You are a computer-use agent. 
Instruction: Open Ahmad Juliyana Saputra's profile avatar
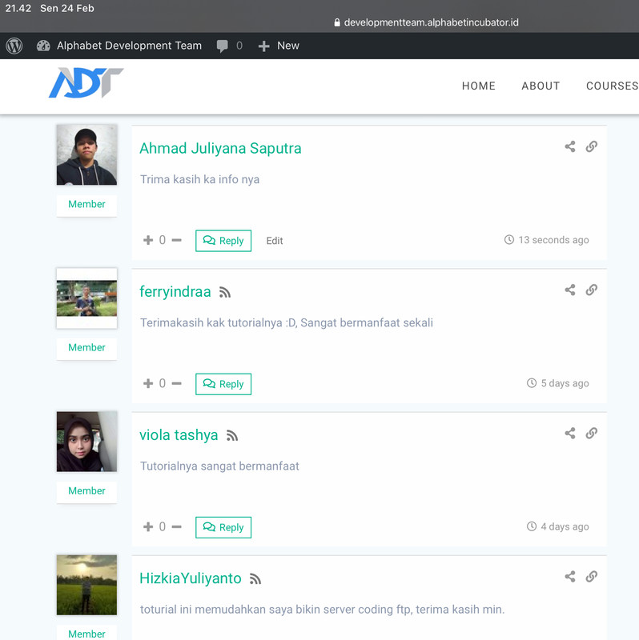pos(86,154)
